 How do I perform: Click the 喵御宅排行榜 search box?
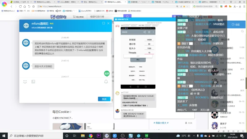105,17
